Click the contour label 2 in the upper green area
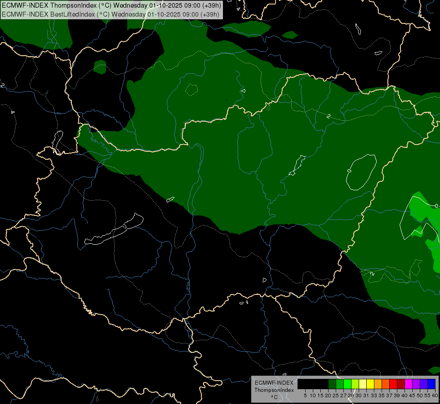 coord(329,116)
